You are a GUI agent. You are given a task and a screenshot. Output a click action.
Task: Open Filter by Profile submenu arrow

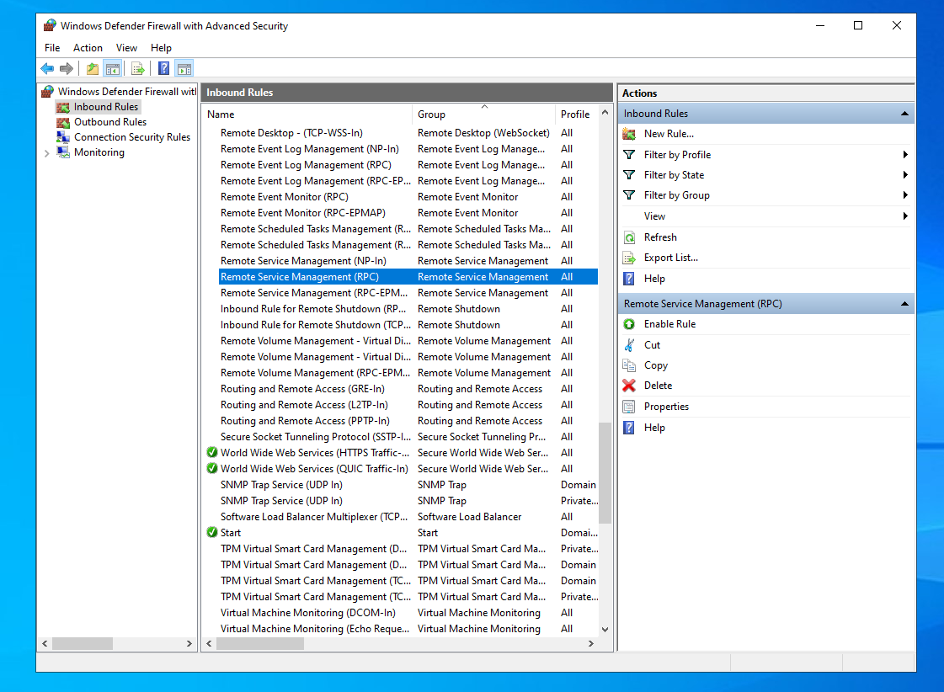click(905, 155)
